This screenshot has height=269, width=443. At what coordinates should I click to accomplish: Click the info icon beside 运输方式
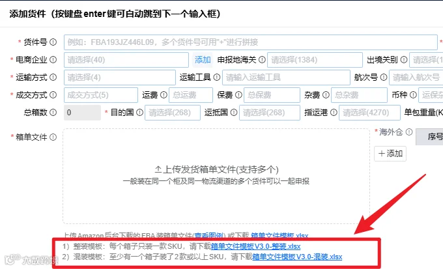click(x=53, y=77)
